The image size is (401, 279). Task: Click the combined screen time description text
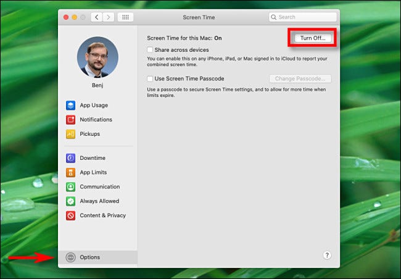point(237,62)
